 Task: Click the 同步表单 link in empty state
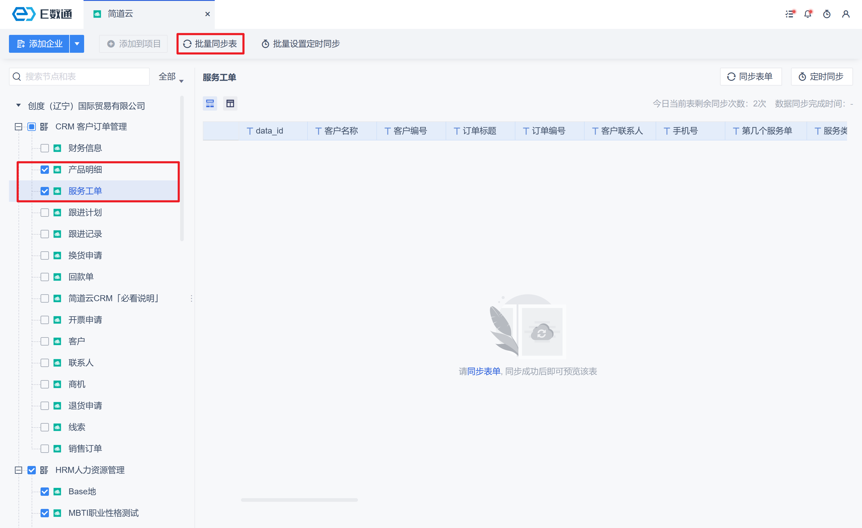point(484,371)
